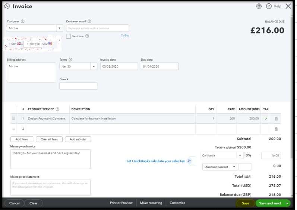
Task: Click the Crew # input field
Action: coord(78,86)
